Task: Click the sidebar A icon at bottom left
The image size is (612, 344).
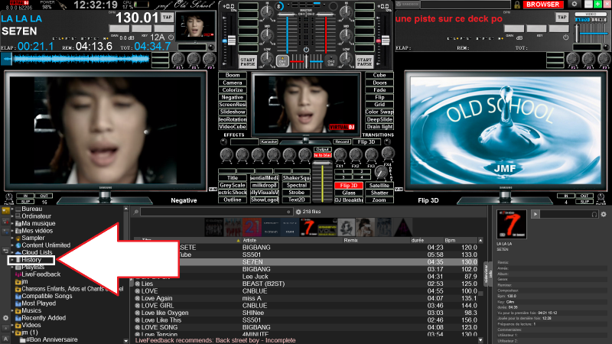Action: tap(5, 339)
